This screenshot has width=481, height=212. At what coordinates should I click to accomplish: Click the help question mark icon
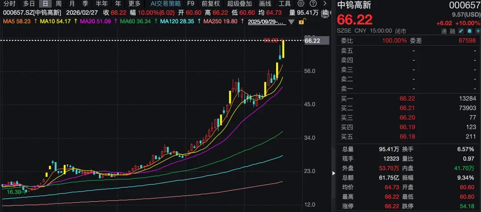pos(313,4)
